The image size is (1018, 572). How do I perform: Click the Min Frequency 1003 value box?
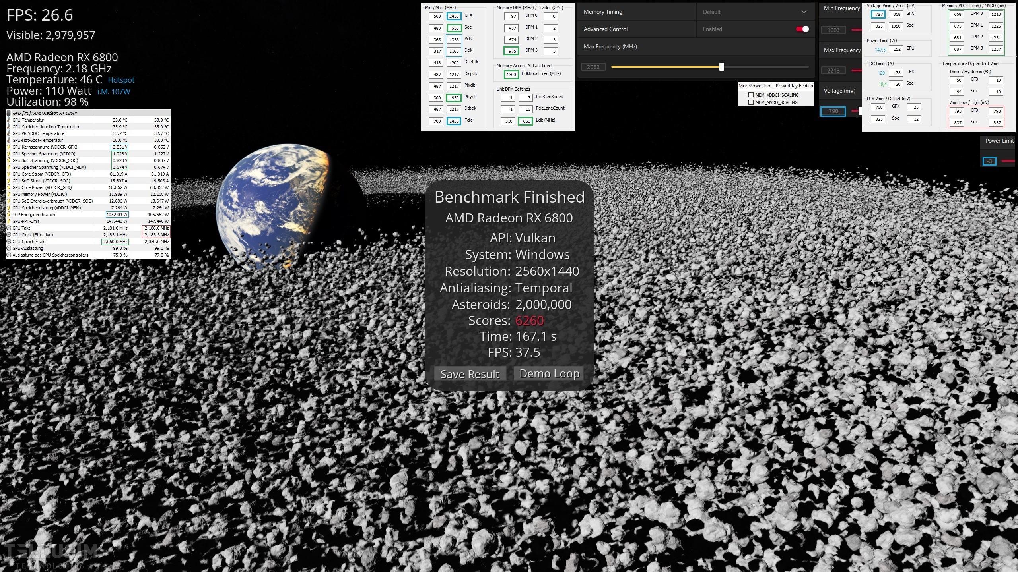(x=833, y=30)
